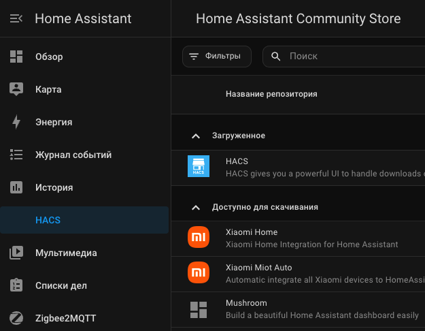Open the Фильтры button
This screenshot has width=425, height=331.
[217, 57]
